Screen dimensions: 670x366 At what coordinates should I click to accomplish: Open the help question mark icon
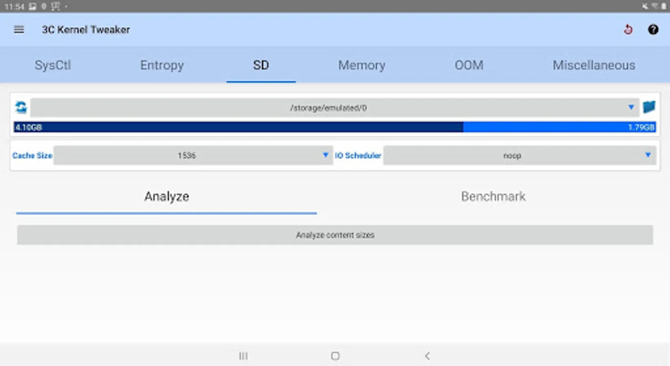(653, 30)
